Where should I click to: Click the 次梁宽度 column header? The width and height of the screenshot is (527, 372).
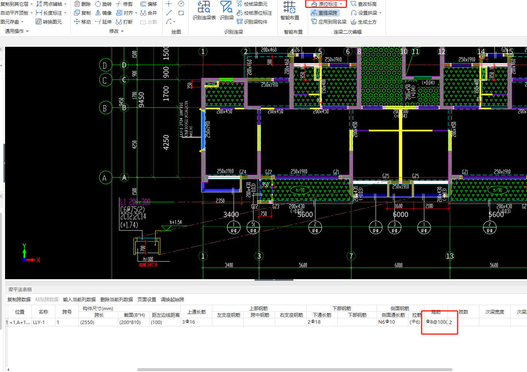tap(495, 312)
